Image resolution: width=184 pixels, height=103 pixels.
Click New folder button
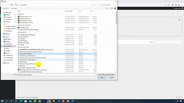(14, 8)
